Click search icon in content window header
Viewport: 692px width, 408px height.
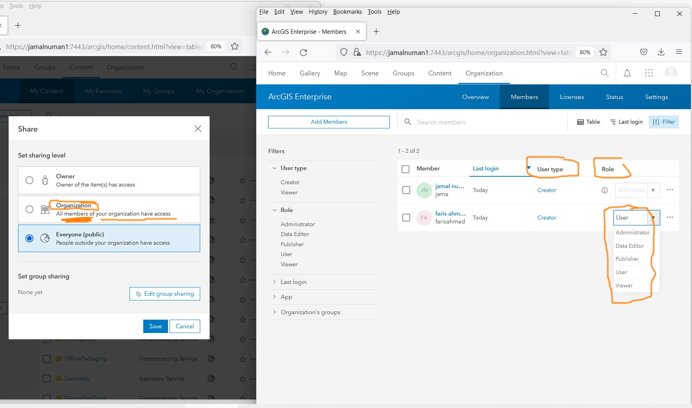coord(234,67)
